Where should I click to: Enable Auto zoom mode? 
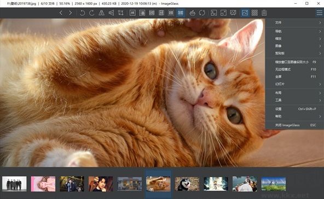(x=132, y=13)
